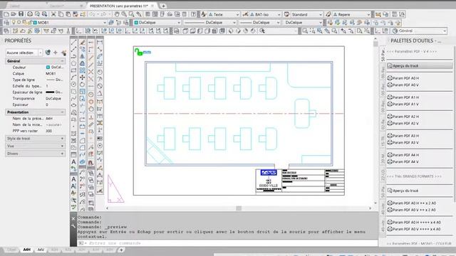Image resolution: width=456 pixels, height=256 pixels.
Task: Close the command line window with X
Action: coord(73,218)
